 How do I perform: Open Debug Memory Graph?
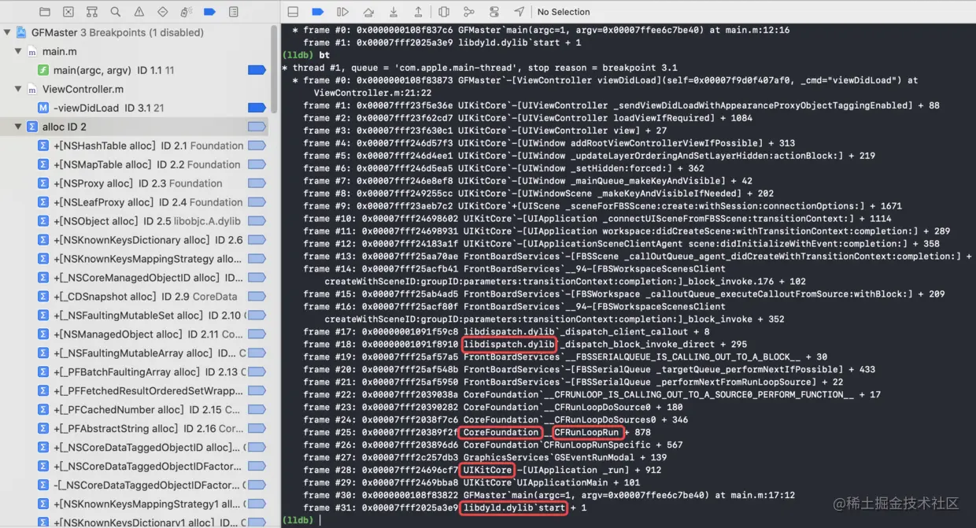click(469, 12)
